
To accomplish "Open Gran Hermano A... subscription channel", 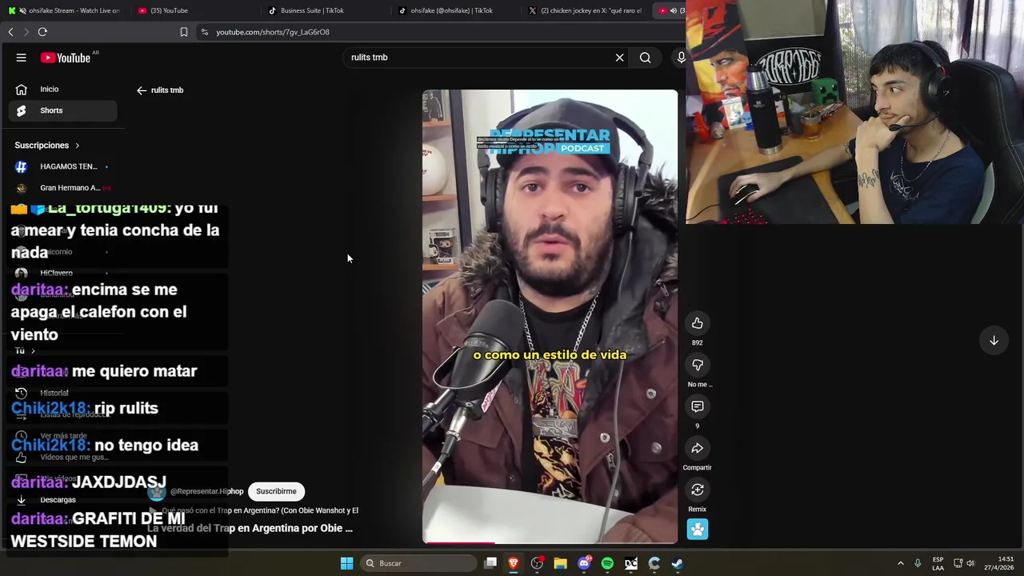I will [x=62, y=188].
